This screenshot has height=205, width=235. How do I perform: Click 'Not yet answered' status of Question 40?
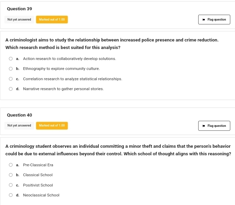tap(19, 125)
